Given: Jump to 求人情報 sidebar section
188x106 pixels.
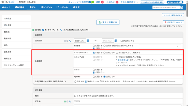Looking at the screenshot, I should tap(16, 25).
